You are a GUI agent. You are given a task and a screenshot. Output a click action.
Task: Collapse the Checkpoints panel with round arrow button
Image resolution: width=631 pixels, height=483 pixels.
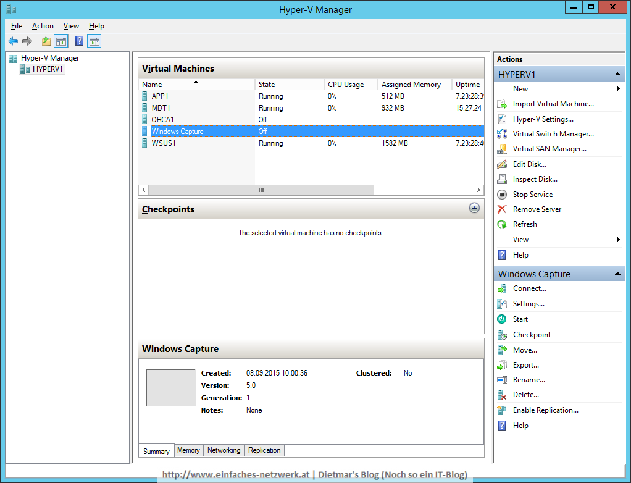click(474, 208)
